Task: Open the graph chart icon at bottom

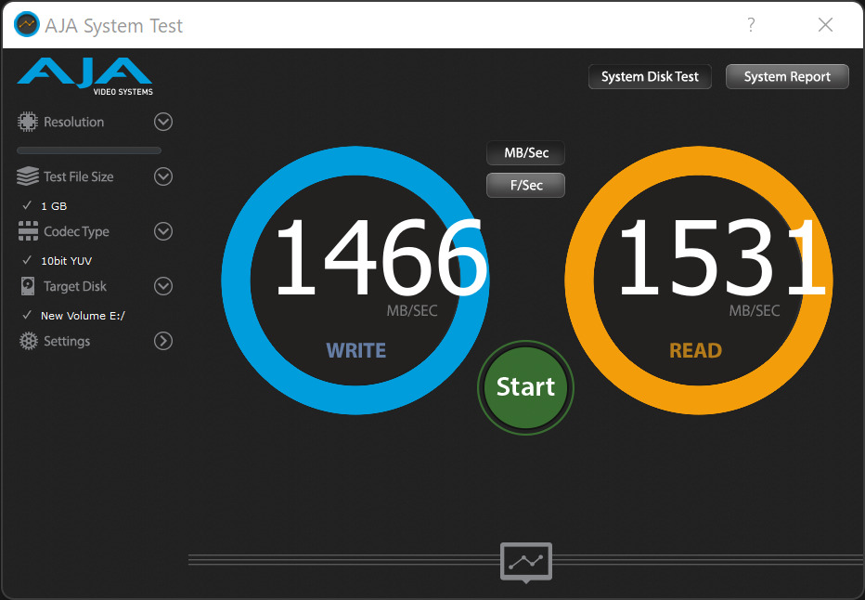Action: tap(526, 561)
